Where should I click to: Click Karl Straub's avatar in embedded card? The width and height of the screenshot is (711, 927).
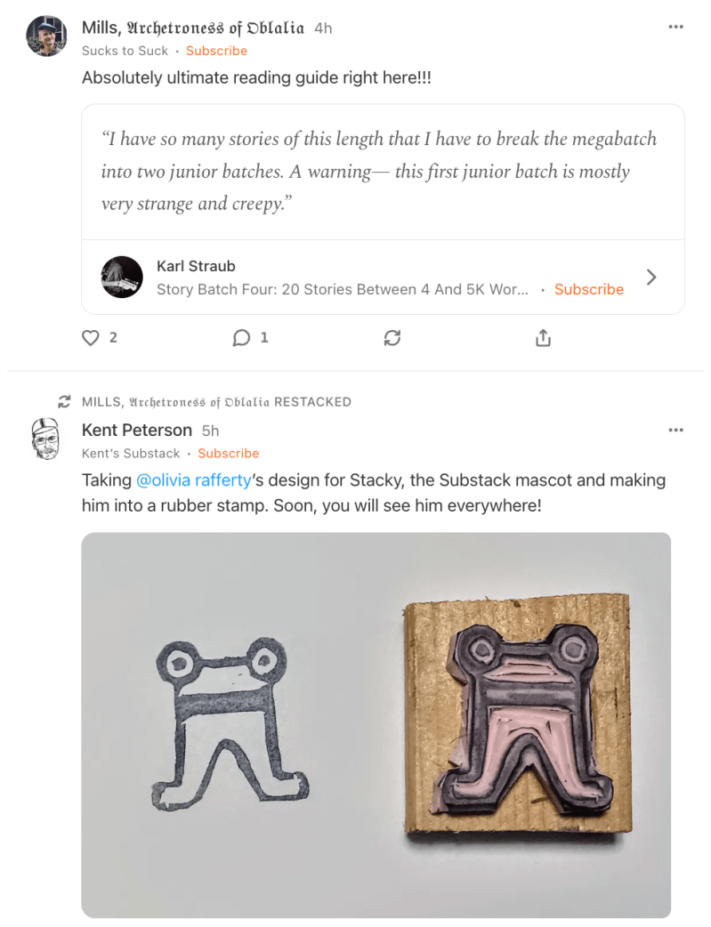(122, 277)
